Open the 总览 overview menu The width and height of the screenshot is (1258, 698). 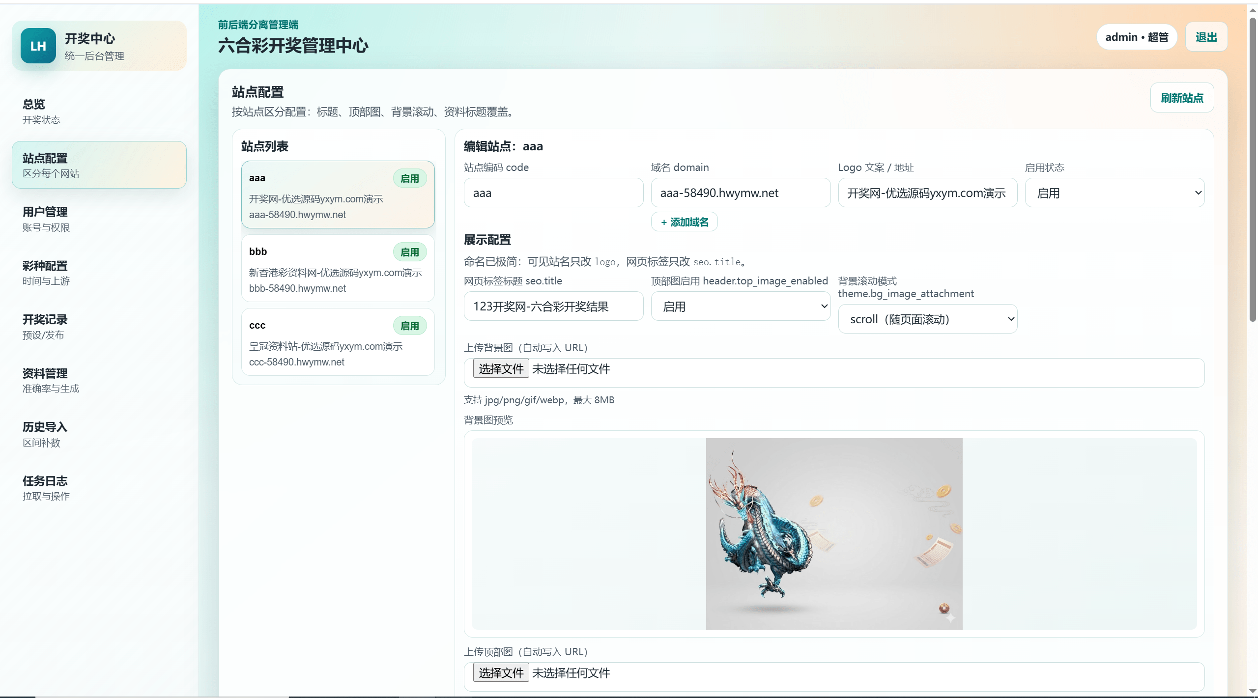click(x=99, y=112)
